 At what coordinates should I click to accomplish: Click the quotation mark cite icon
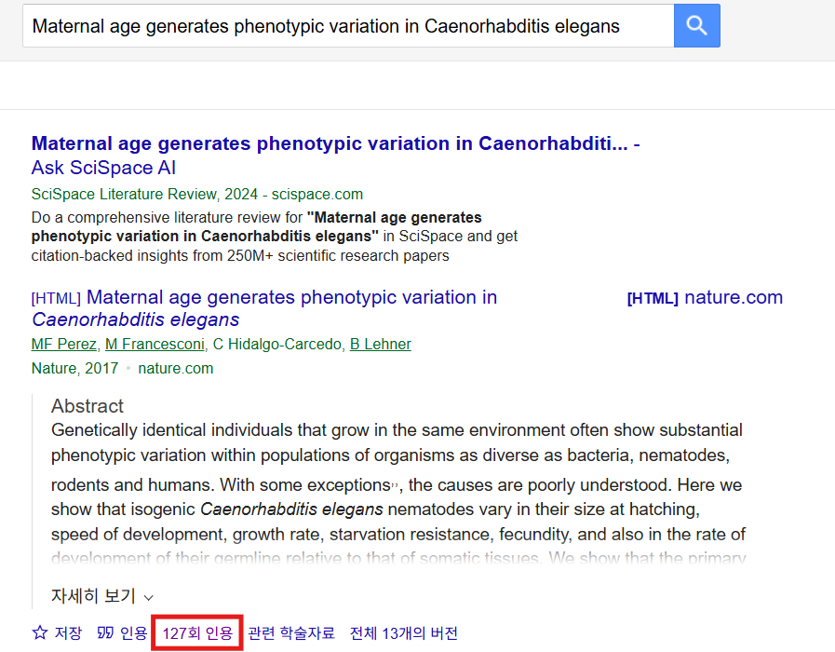click(x=105, y=632)
